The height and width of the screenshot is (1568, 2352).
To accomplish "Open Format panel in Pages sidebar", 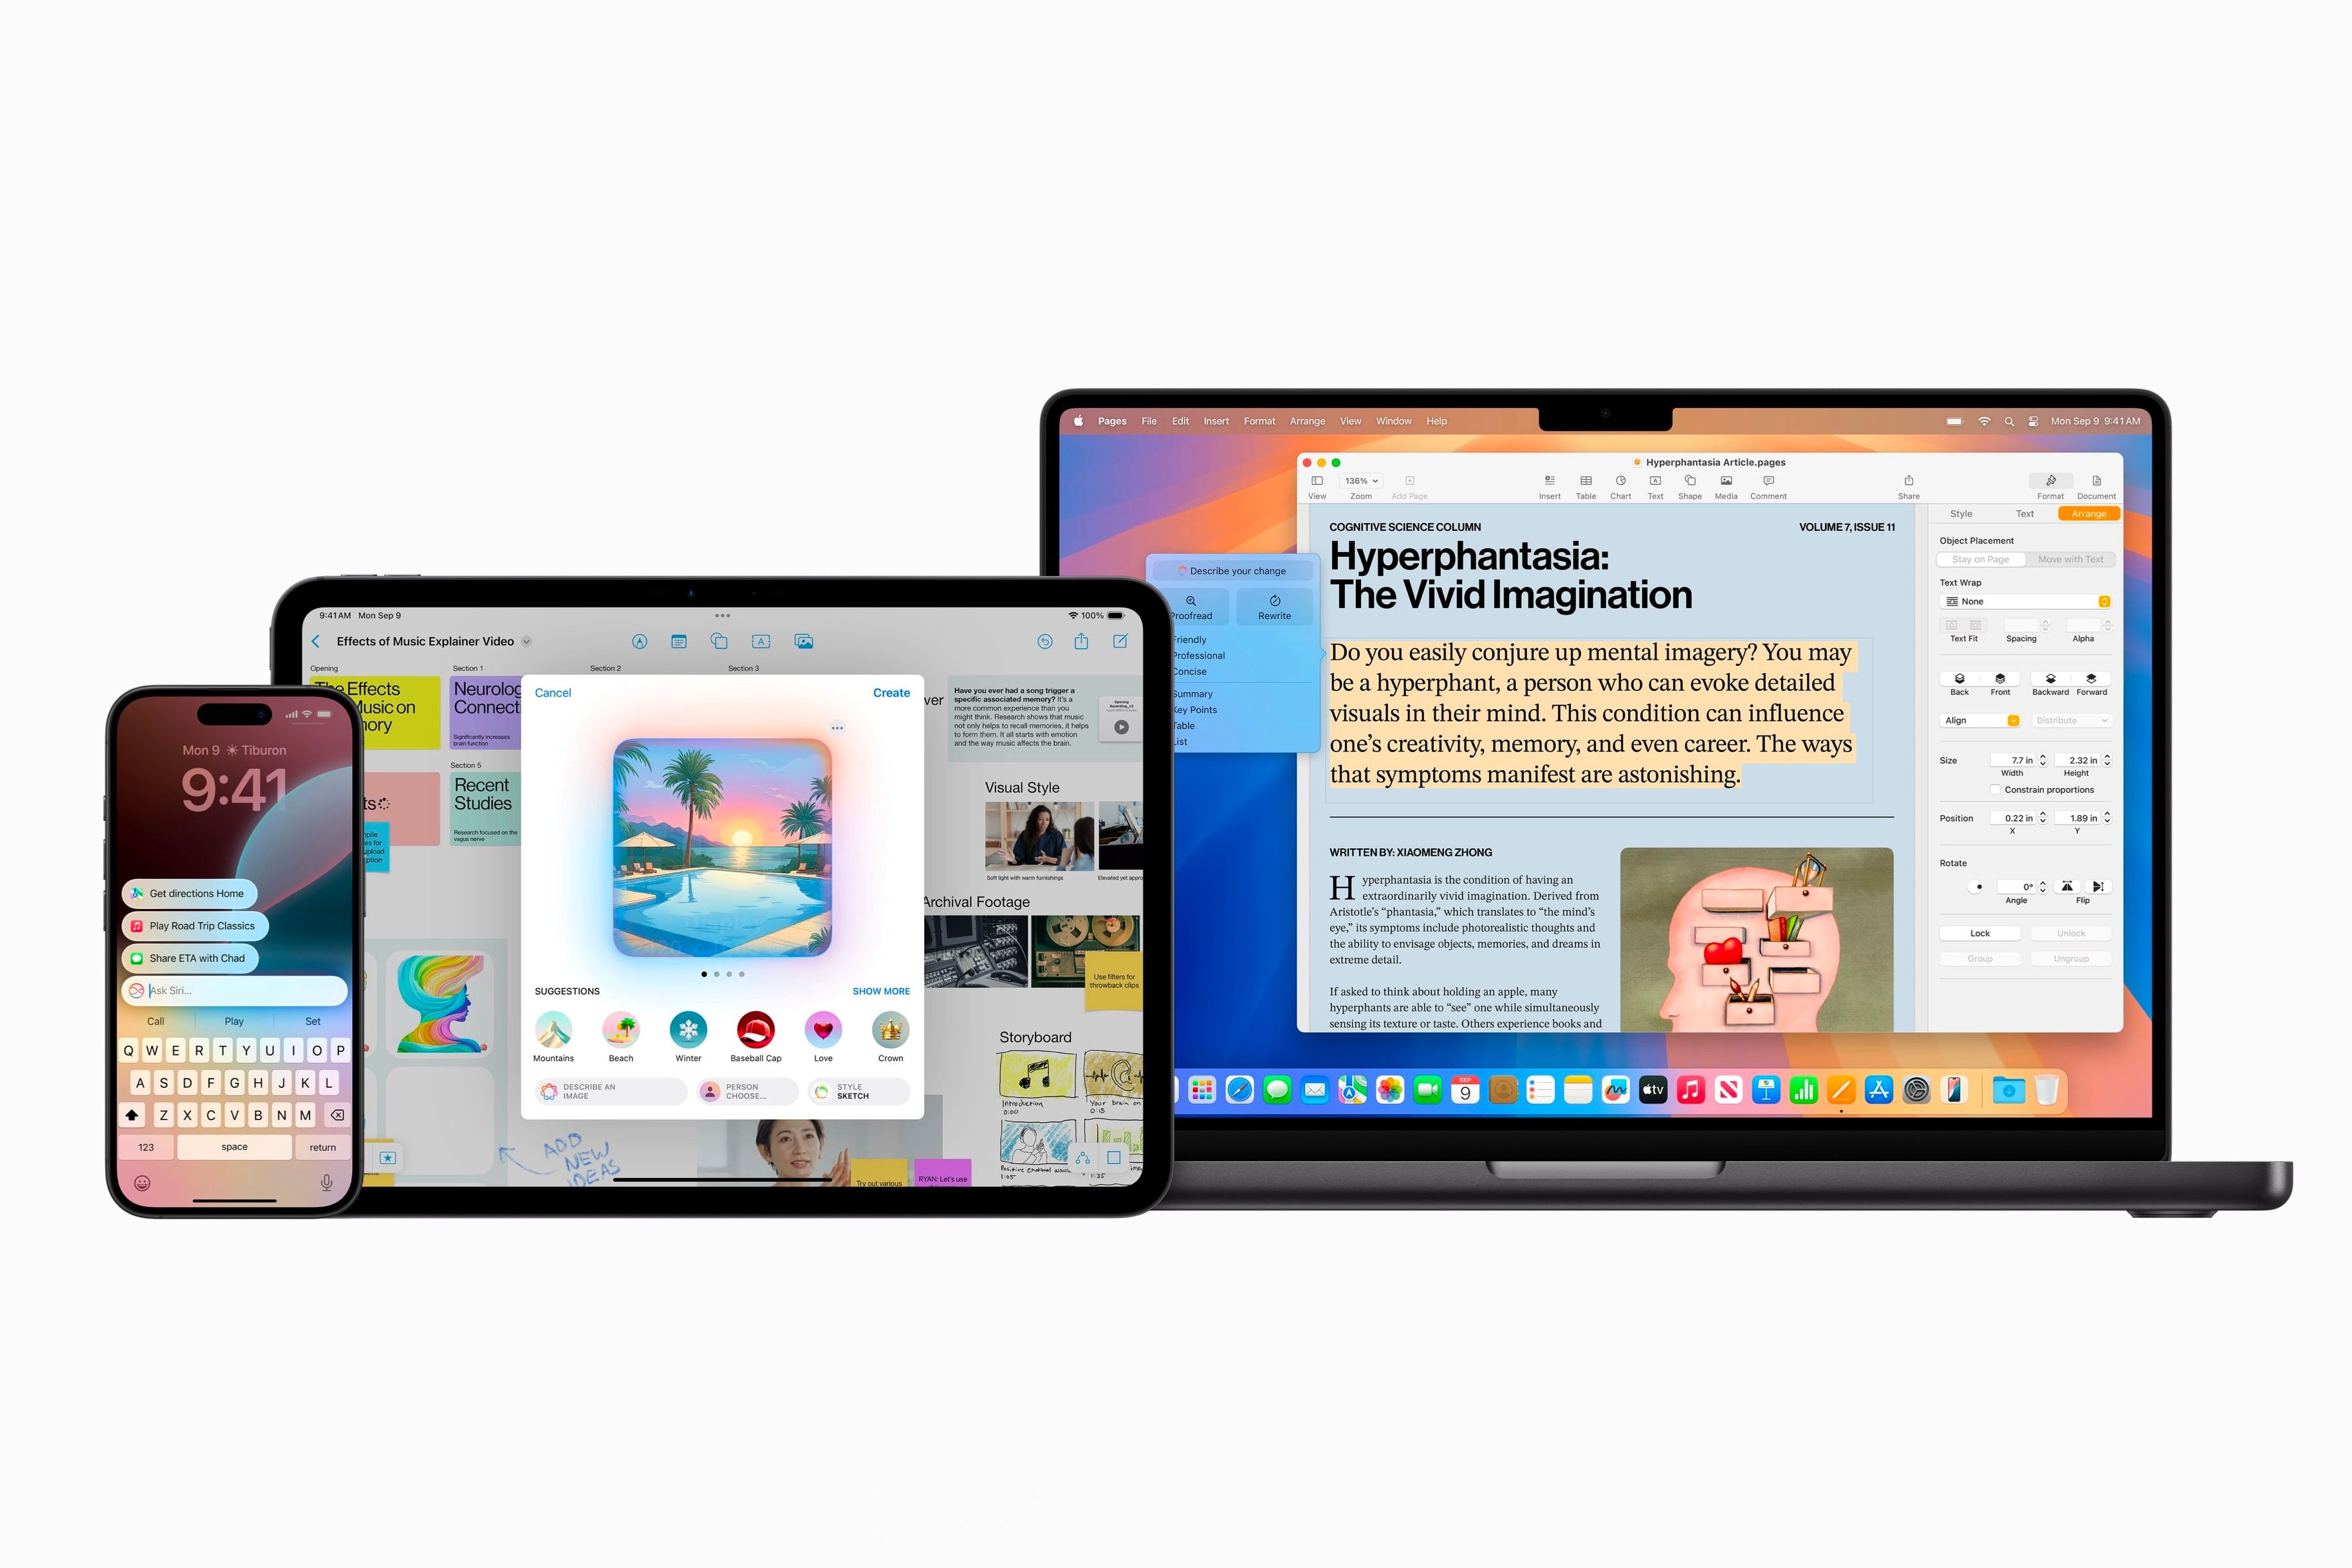I will tap(2050, 486).
